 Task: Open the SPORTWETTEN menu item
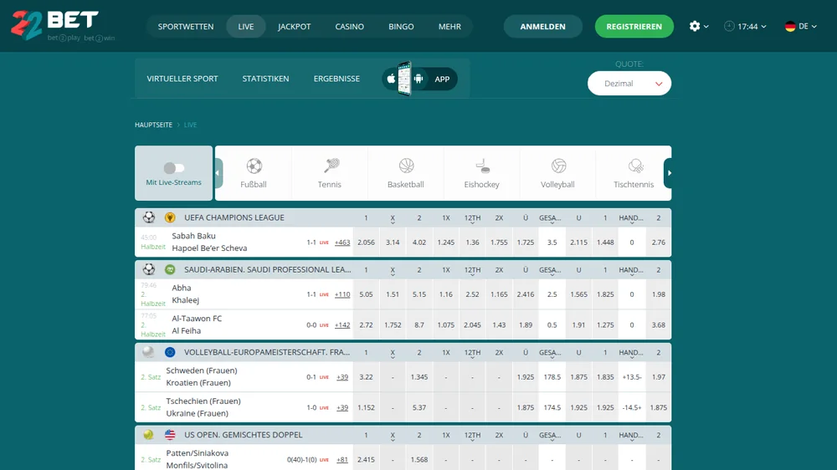pyautogui.click(x=186, y=26)
